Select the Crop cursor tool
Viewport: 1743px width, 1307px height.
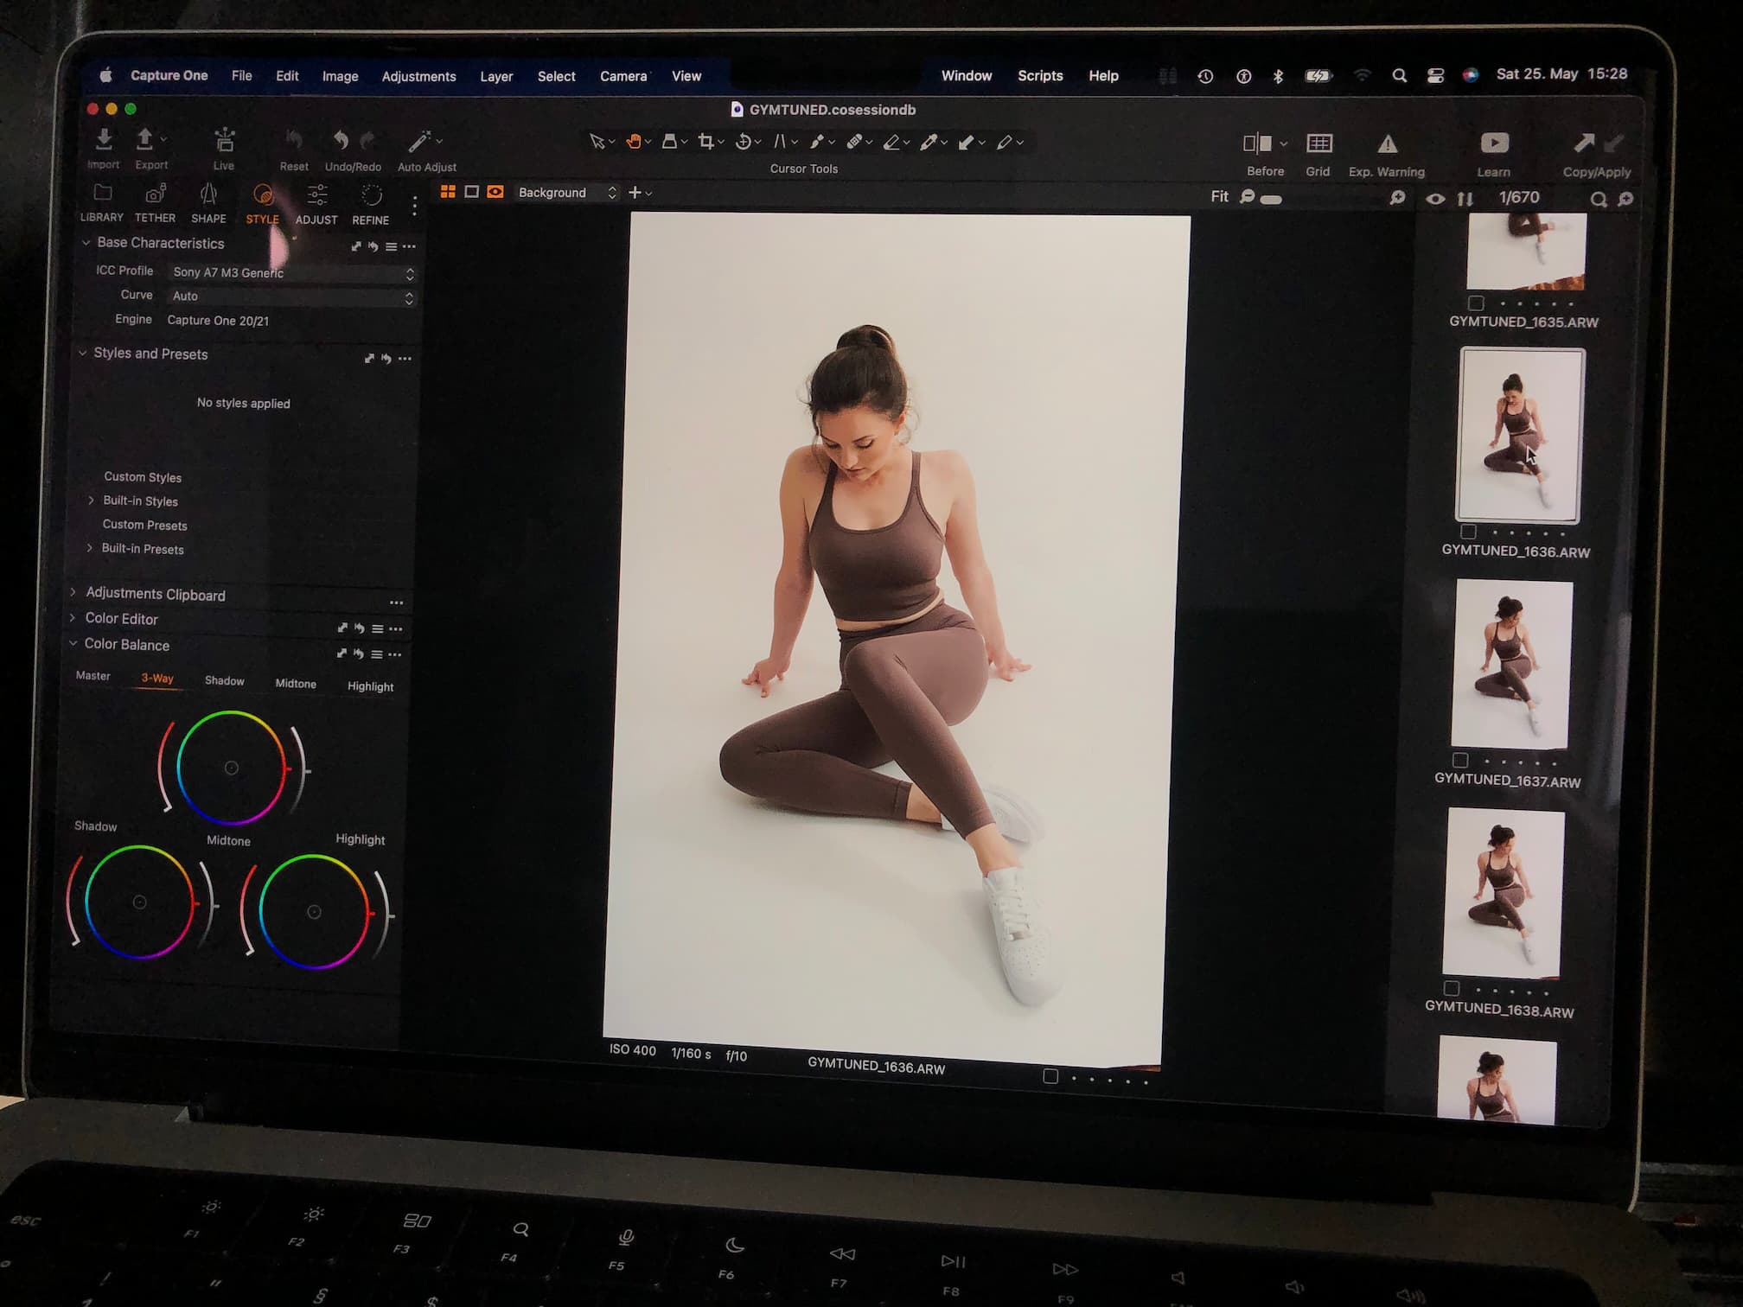tap(706, 142)
